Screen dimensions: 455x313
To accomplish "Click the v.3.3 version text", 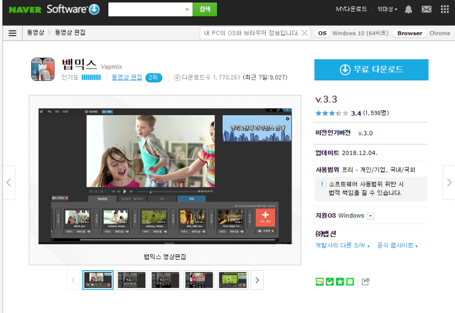I will 326,100.
